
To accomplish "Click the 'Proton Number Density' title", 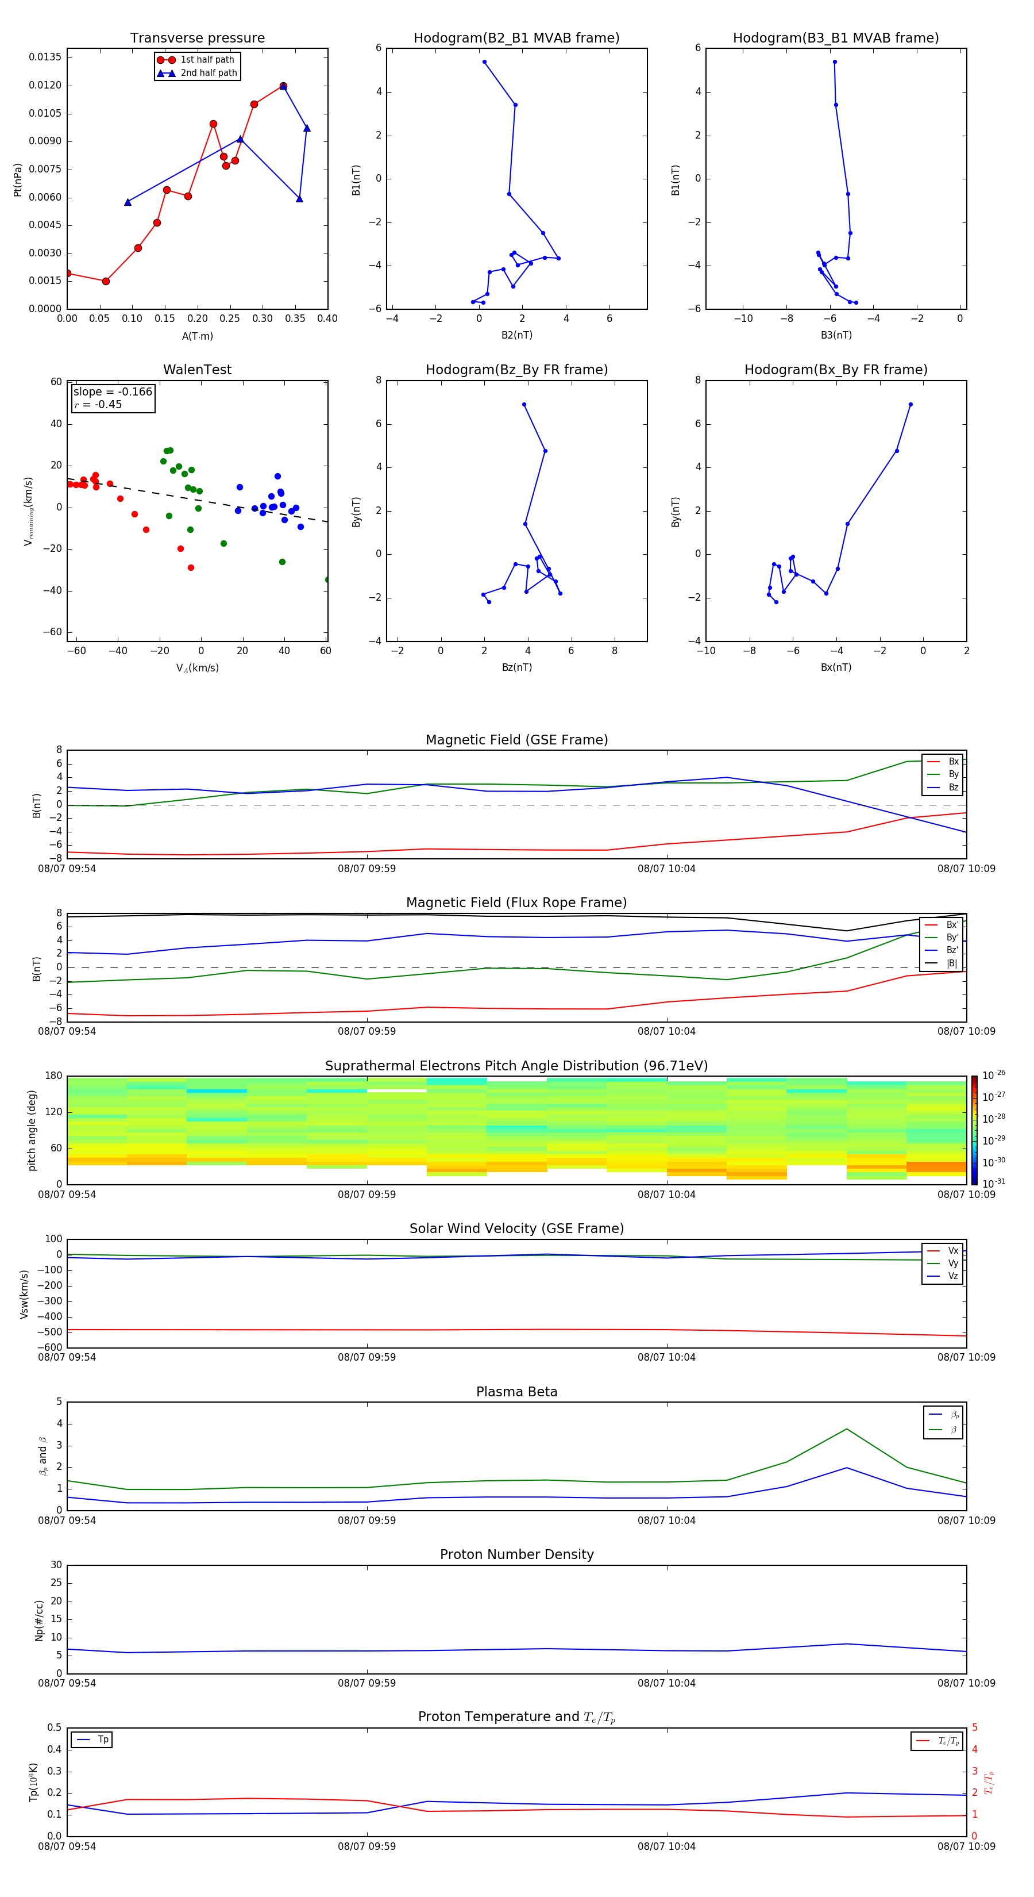I will pos(516,1554).
